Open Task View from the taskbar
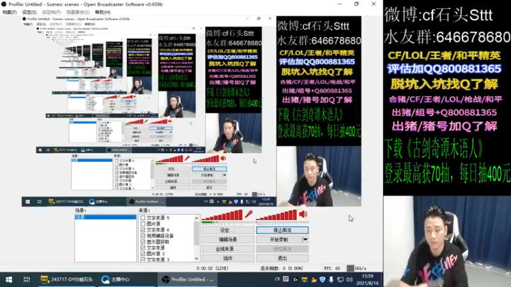The image size is (511, 287). pos(27,279)
